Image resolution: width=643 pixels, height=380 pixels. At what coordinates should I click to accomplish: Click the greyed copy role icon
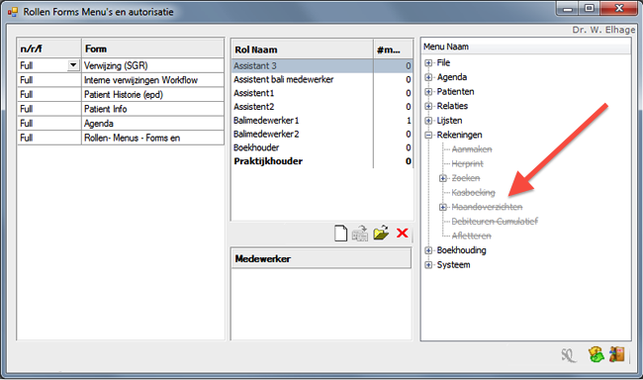[360, 234]
